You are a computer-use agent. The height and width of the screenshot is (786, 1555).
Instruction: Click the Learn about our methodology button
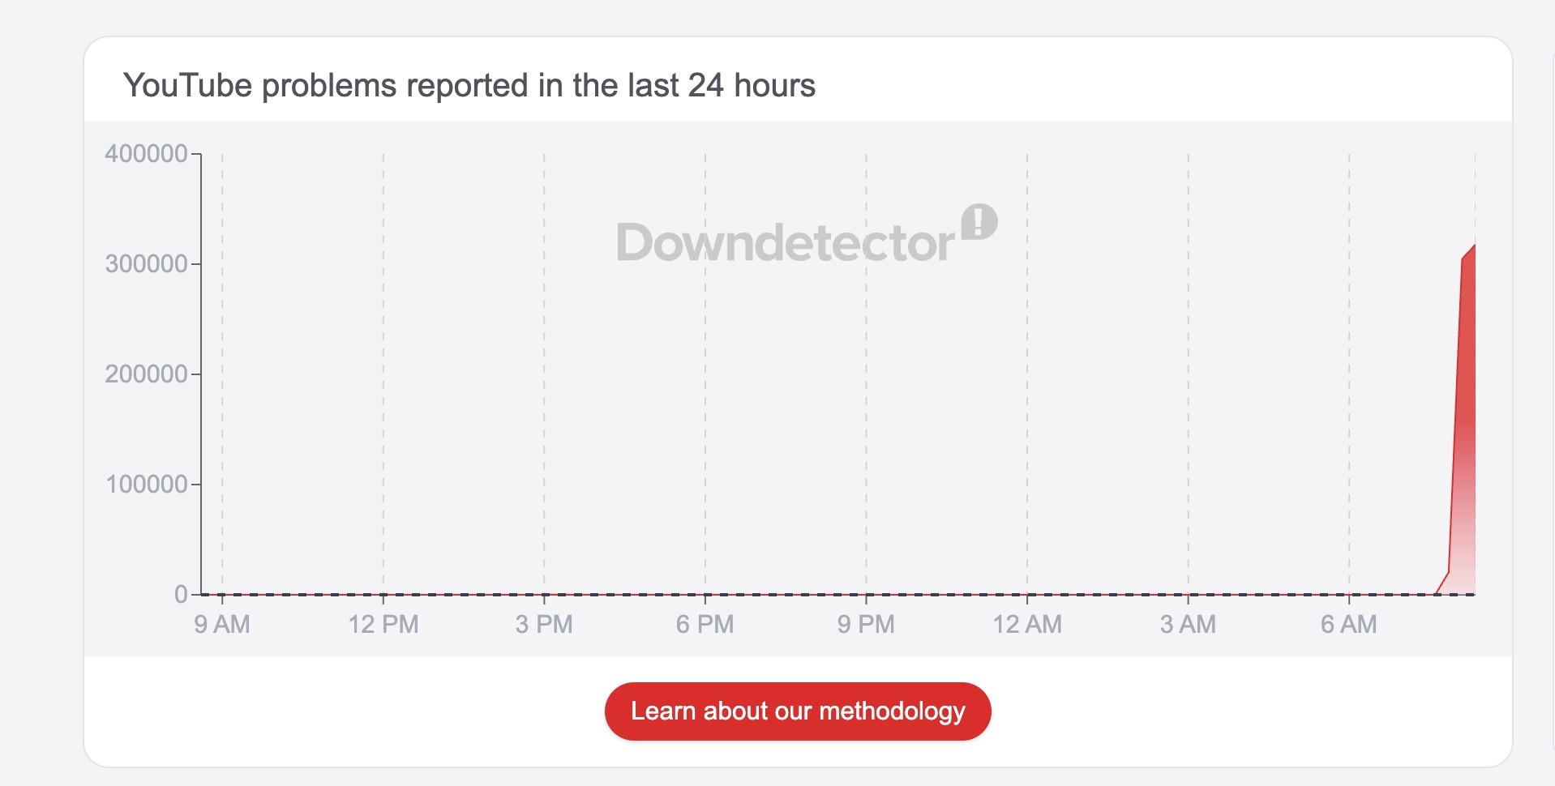pos(797,711)
